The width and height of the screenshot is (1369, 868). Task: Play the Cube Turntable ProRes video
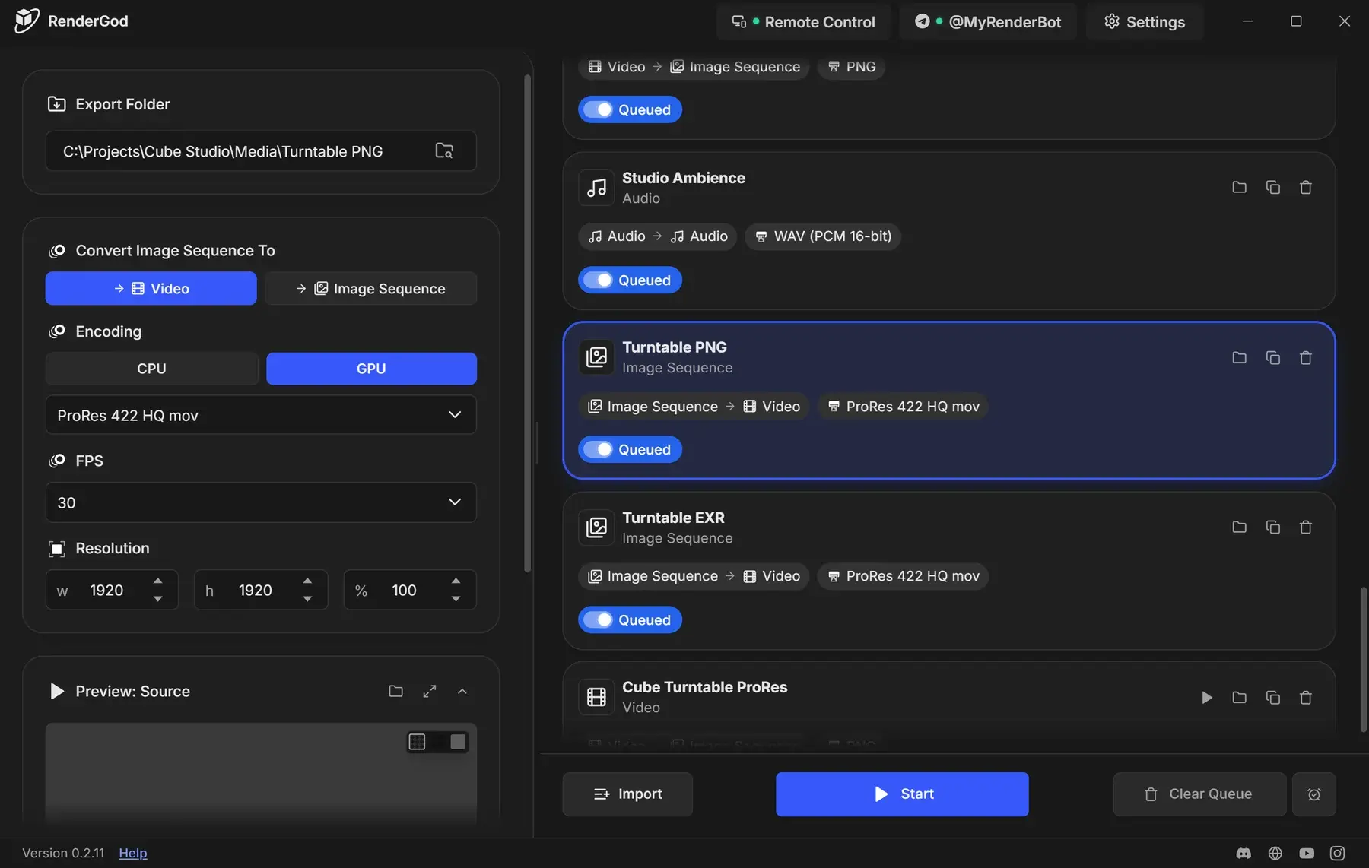point(1206,697)
